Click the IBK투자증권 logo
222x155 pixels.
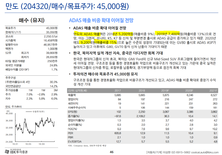(16, 152)
